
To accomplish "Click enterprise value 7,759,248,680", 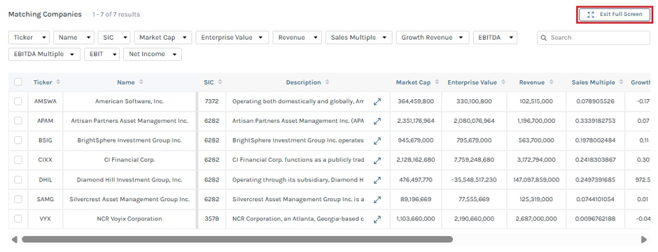I will click(474, 160).
